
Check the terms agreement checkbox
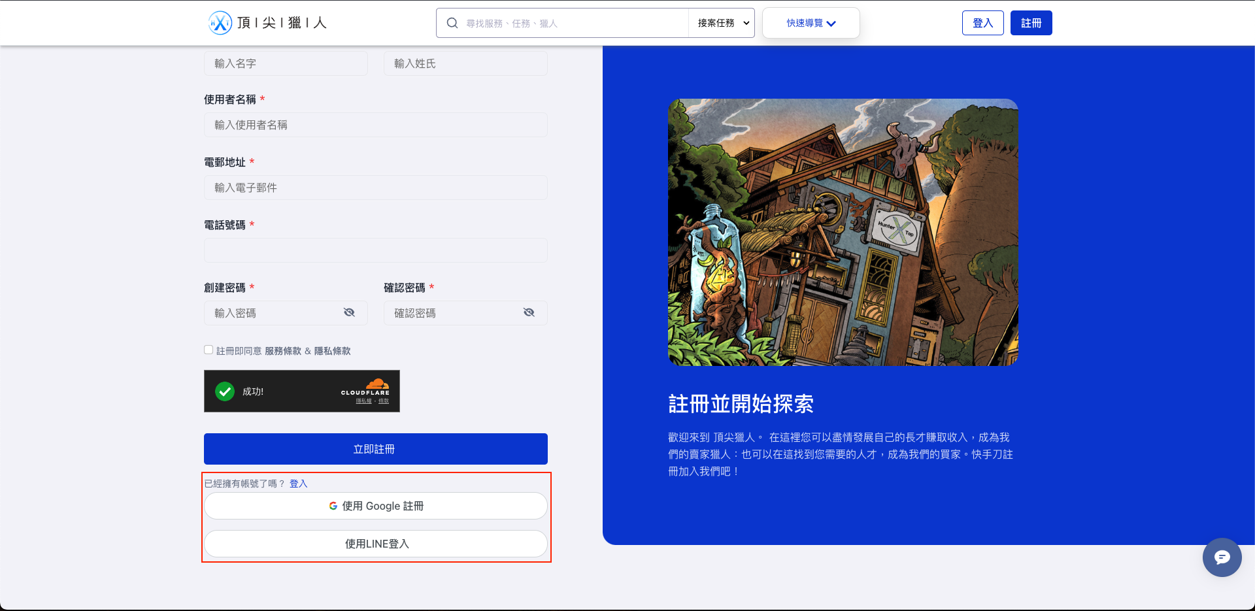coord(208,349)
